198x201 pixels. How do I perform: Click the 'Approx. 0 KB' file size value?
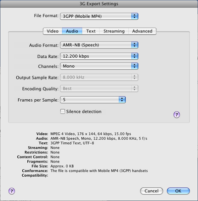pos(62,166)
